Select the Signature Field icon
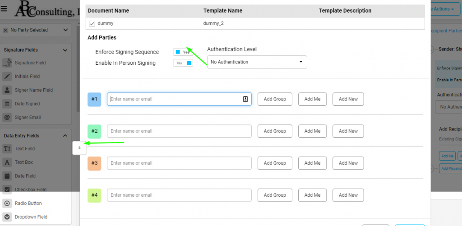This screenshot has width=462, height=226. [7, 63]
